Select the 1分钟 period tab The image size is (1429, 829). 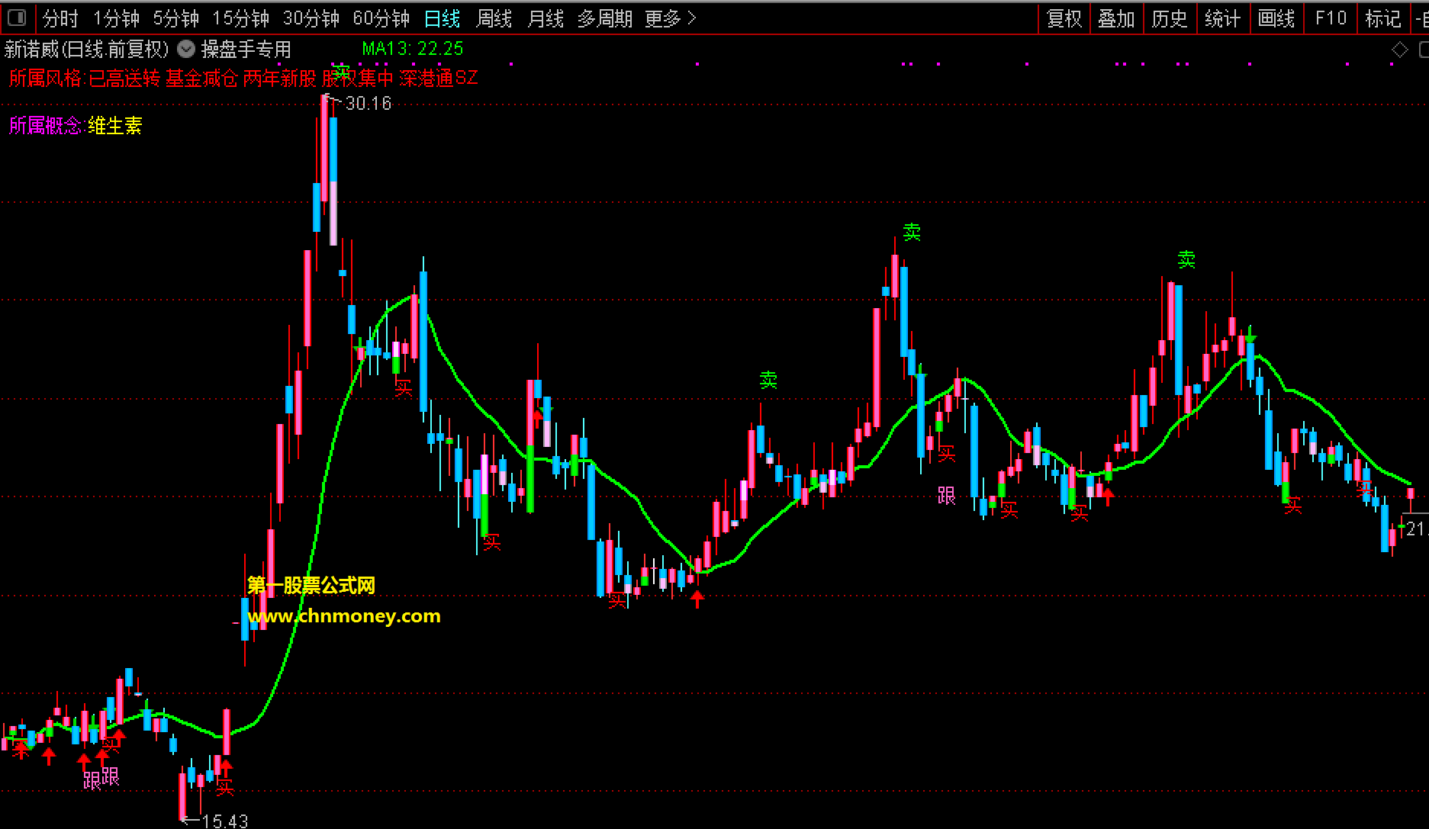pyautogui.click(x=116, y=18)
